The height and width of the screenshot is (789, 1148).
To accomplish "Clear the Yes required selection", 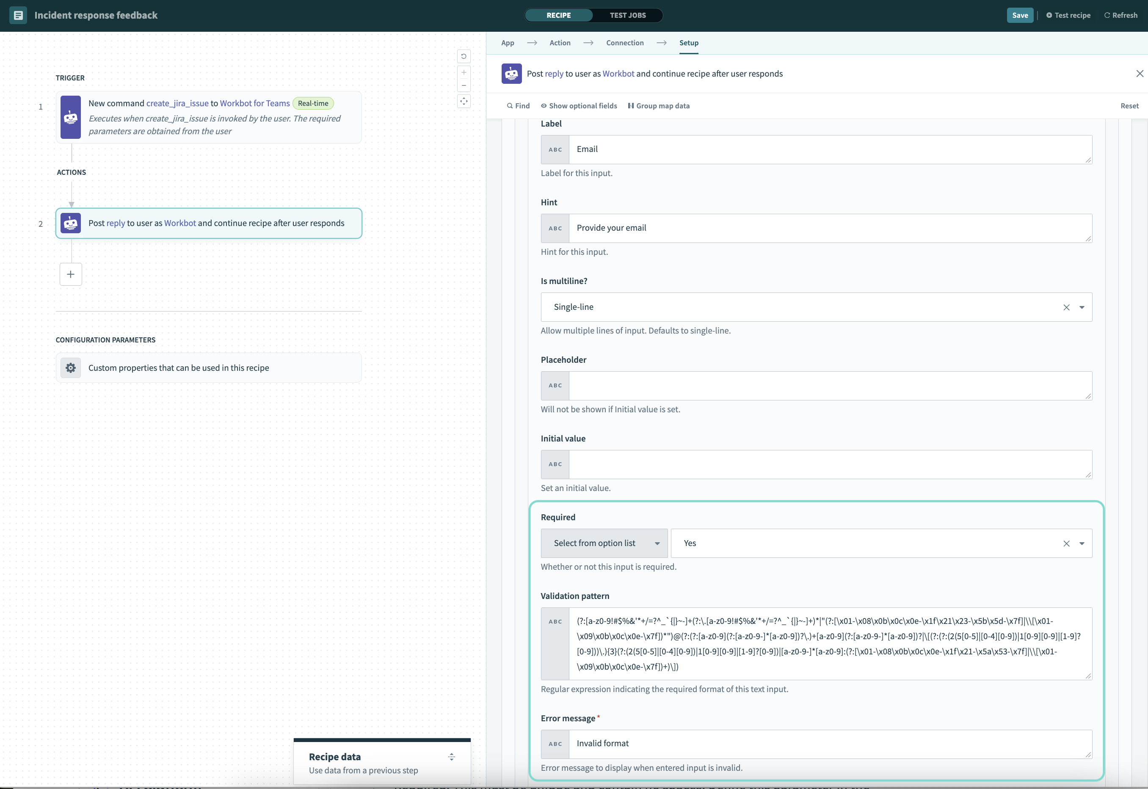I will (x=1066, y=543).
